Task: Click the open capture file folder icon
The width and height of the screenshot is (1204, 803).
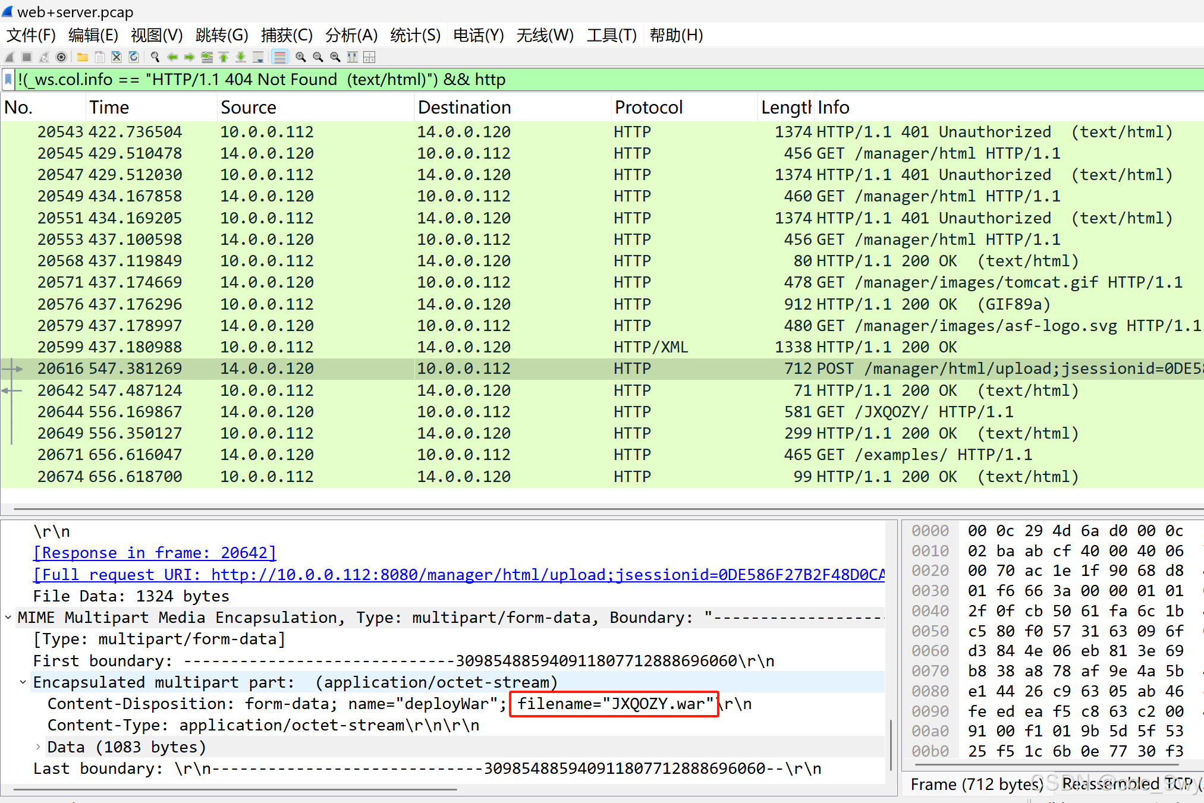Action: click(x=82, y=57)
